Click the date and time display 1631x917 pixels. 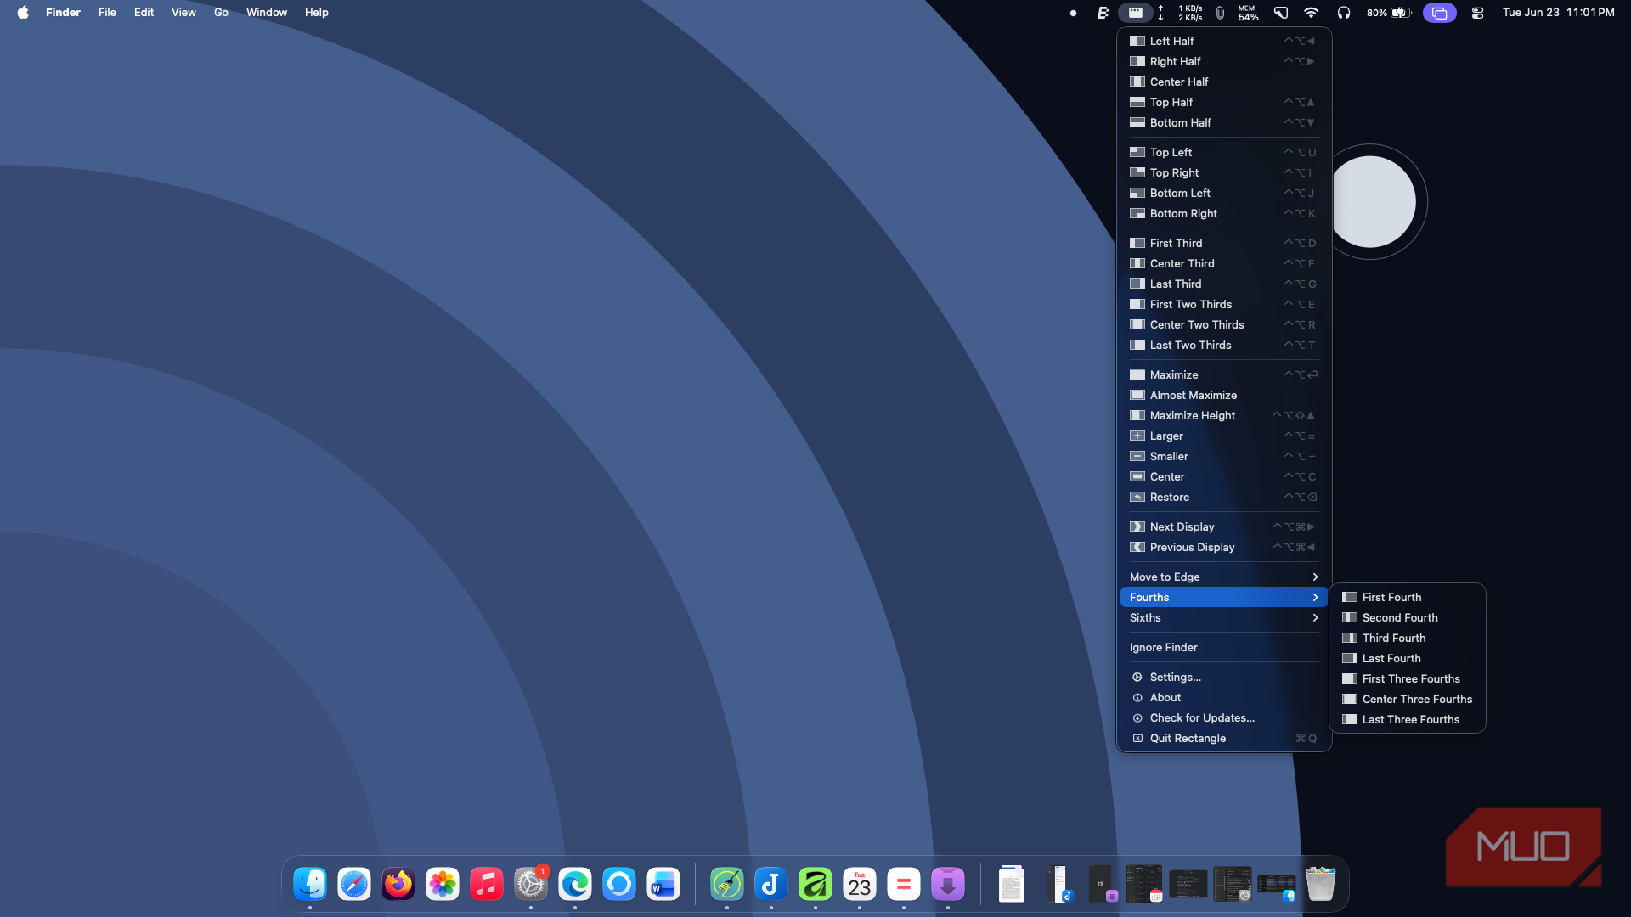tap(1558, 13)
